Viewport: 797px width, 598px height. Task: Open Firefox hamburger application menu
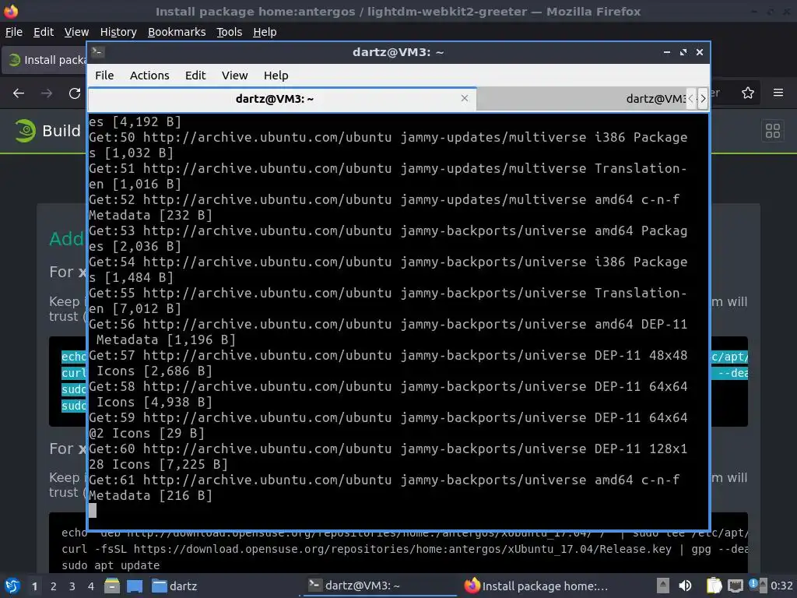tap(778, 93)
